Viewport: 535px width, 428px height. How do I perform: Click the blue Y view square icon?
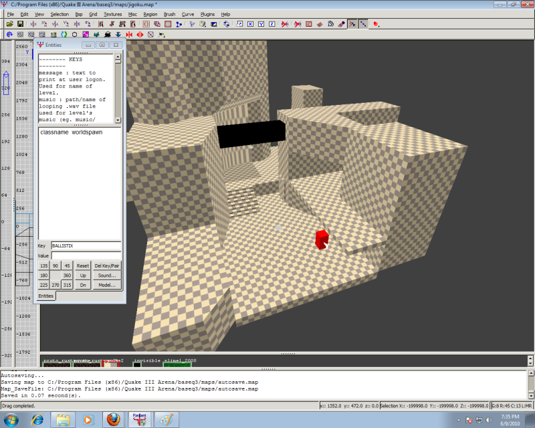coord(261,24)
